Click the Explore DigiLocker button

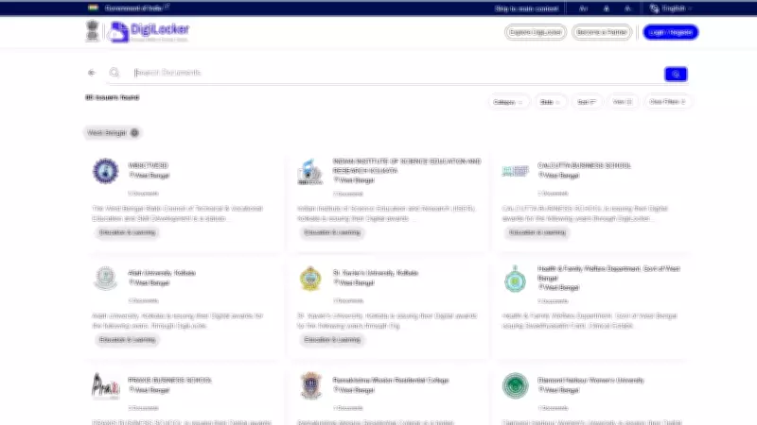536,32
